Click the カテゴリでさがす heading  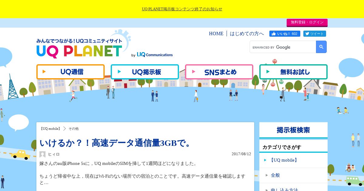click(x=282, y=147)
